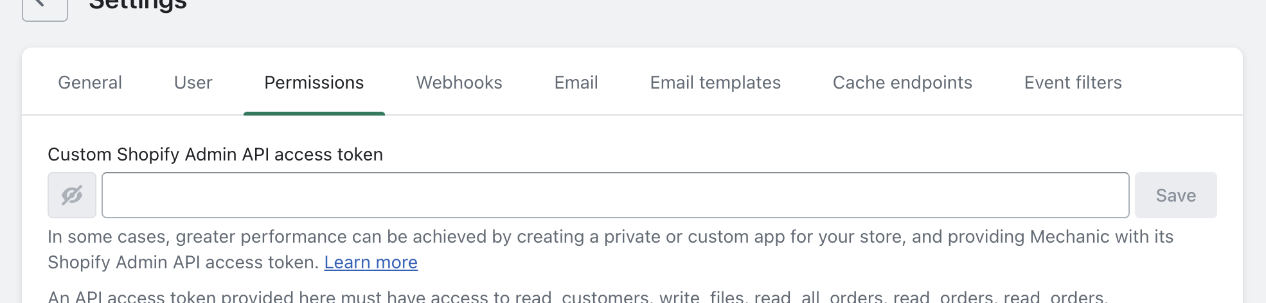Click the Custom Shopify Admin API access token label

215,155
